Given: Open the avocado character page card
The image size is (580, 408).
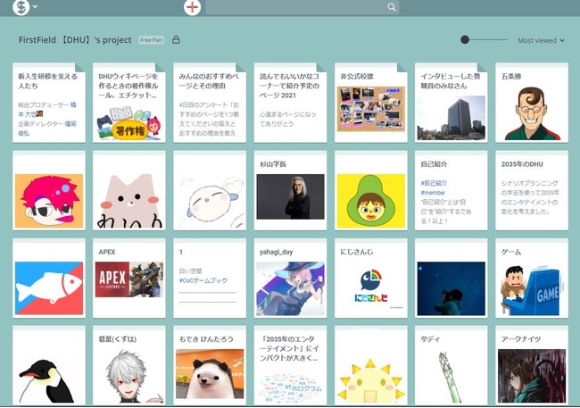Looking at the screenshot, I should [x=370, y=189].
